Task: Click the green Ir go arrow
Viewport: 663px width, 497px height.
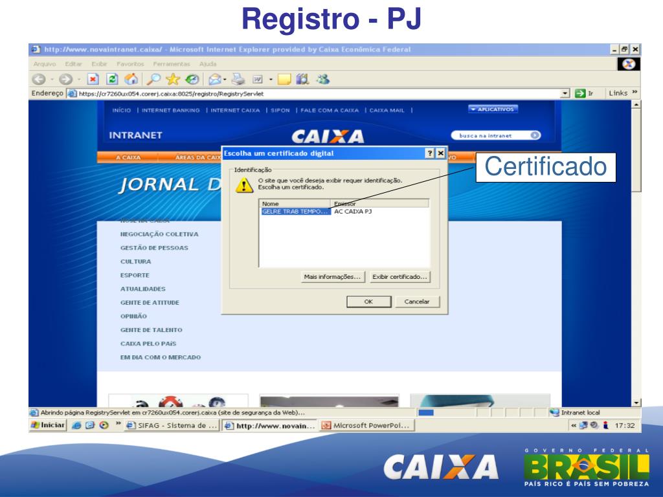Action: tap(580, 93)
